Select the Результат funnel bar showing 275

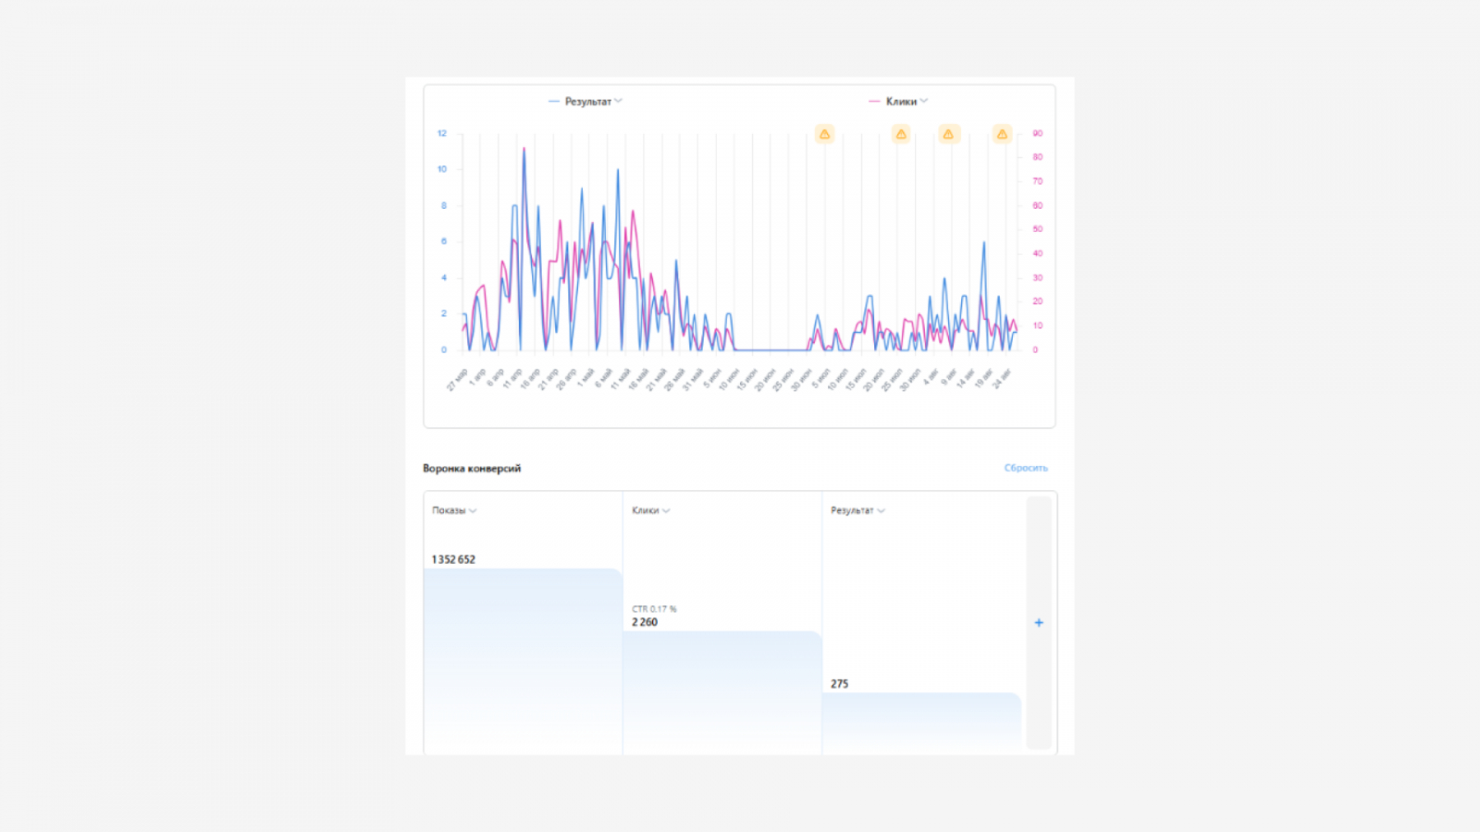point(921,723)
